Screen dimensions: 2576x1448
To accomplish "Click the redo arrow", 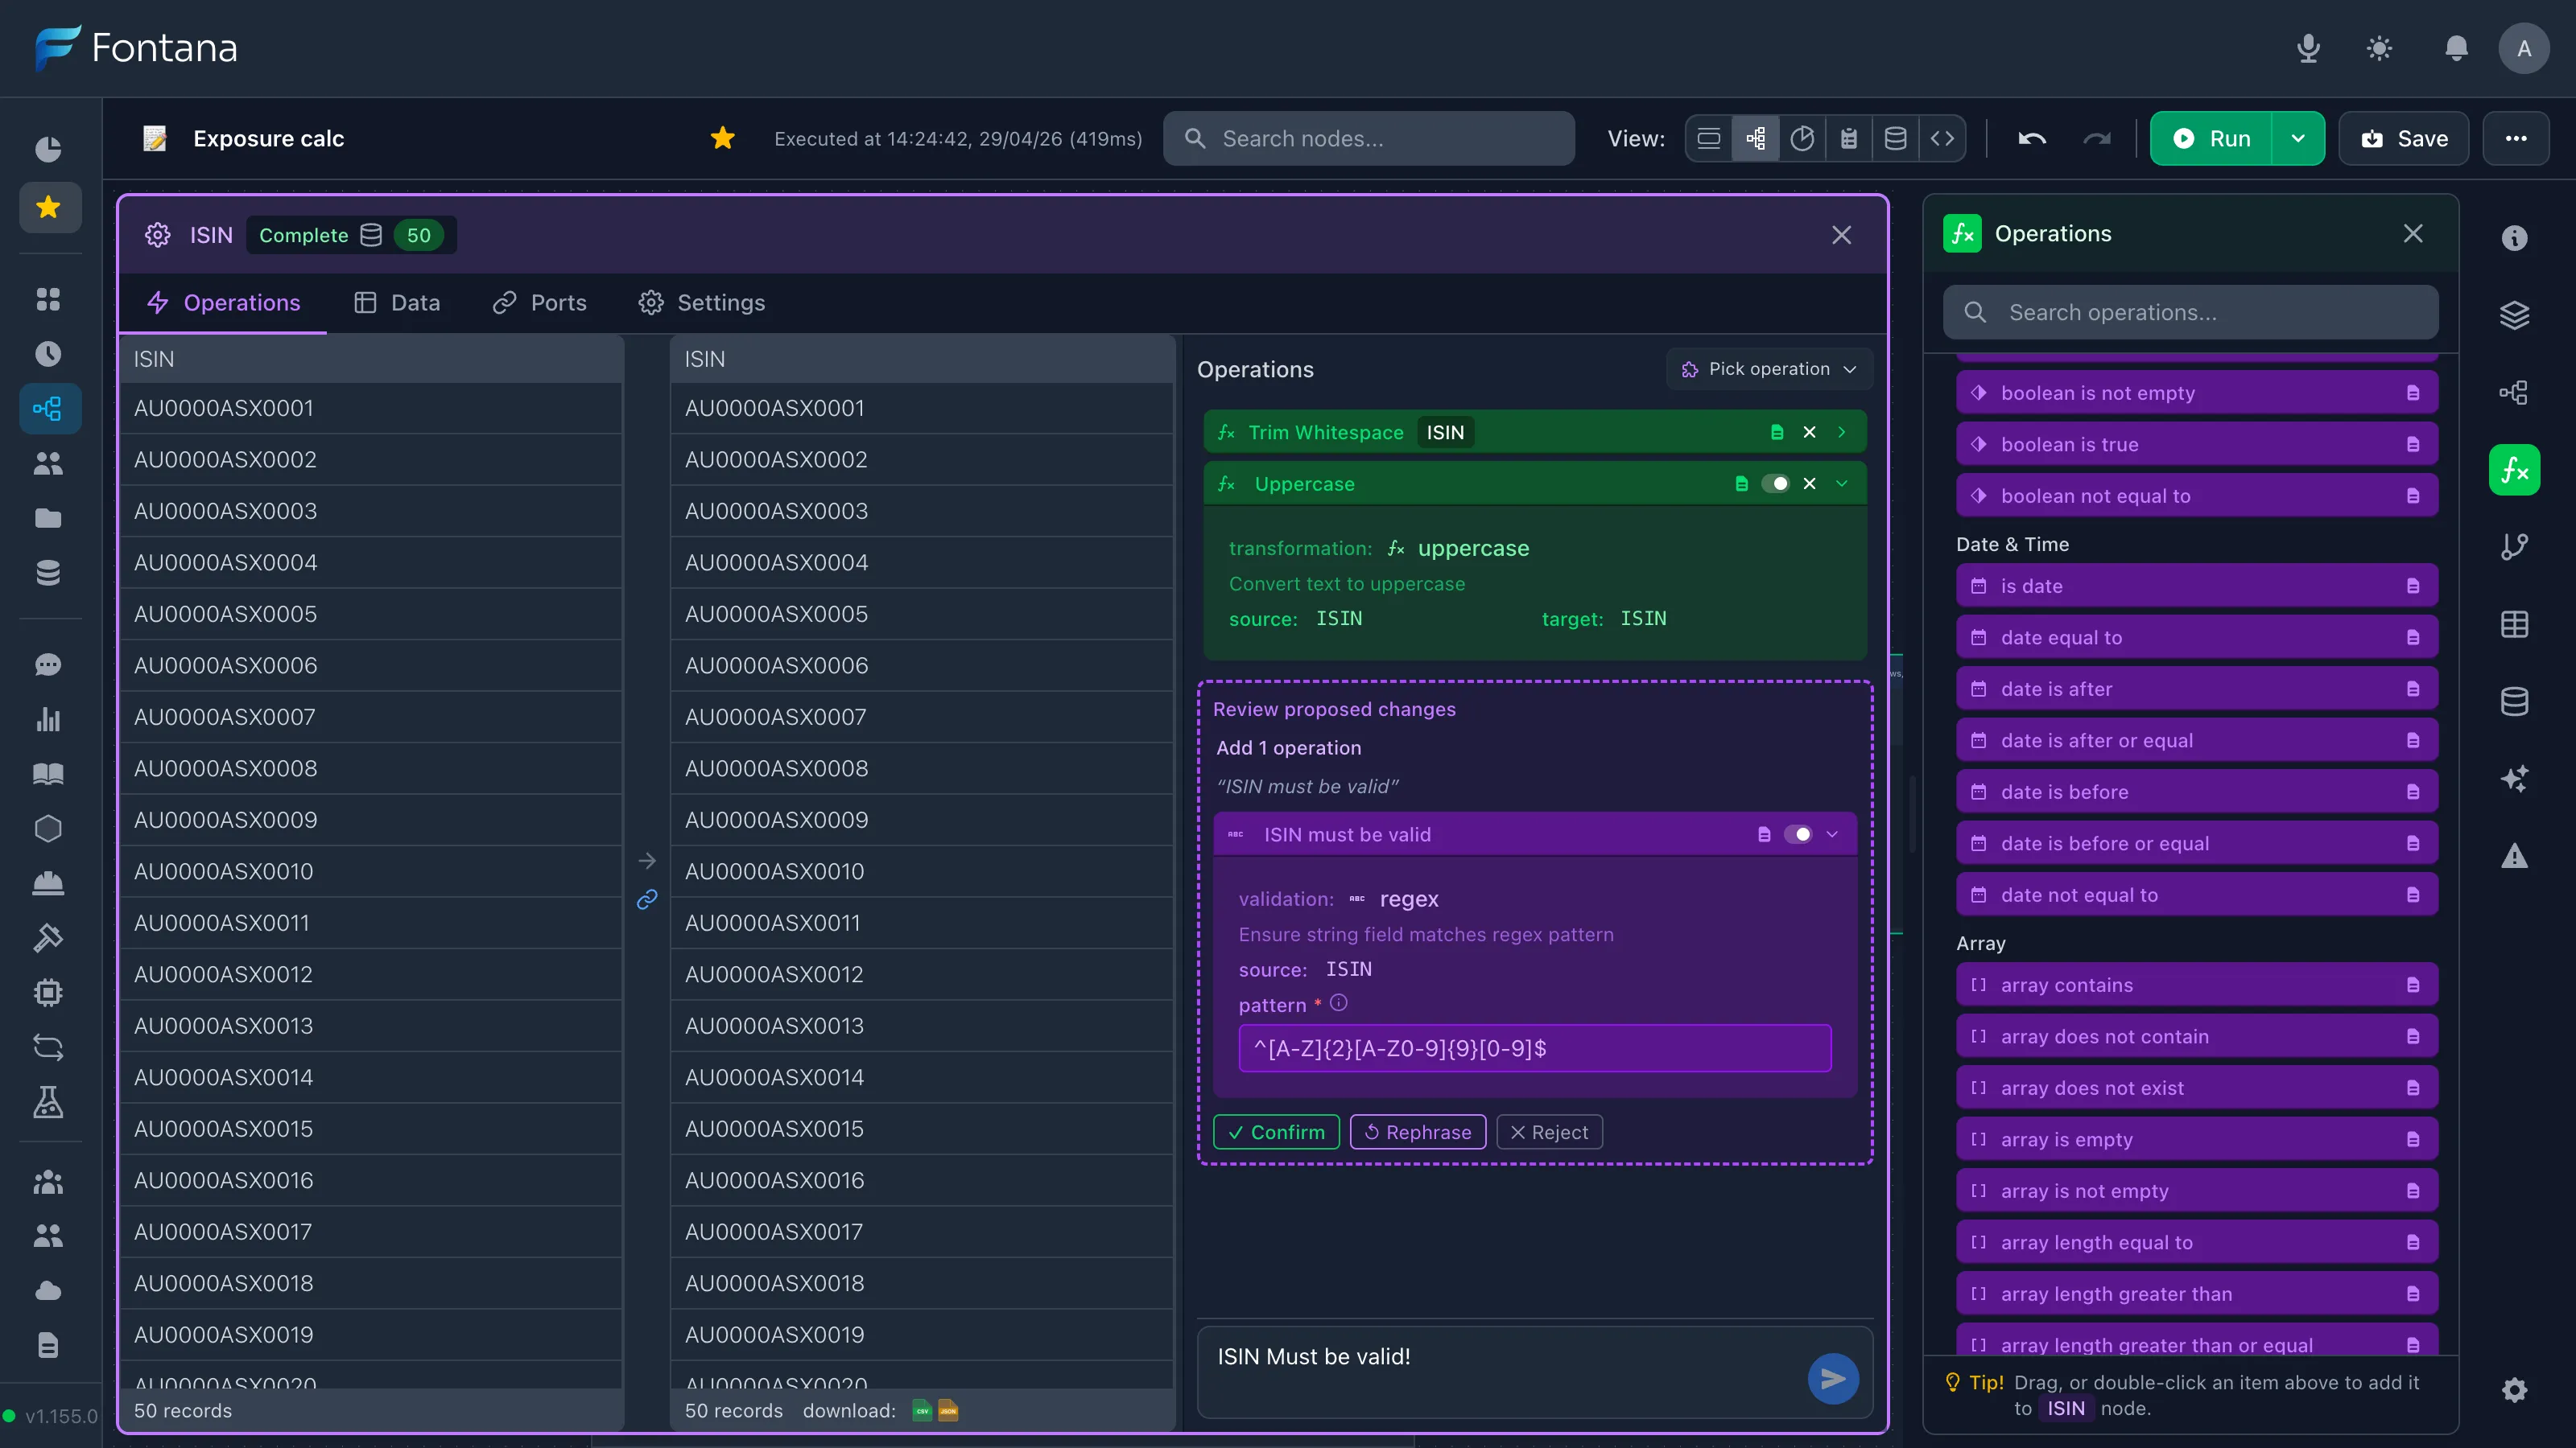I will pyautogui.click(x=2097, y=138).
